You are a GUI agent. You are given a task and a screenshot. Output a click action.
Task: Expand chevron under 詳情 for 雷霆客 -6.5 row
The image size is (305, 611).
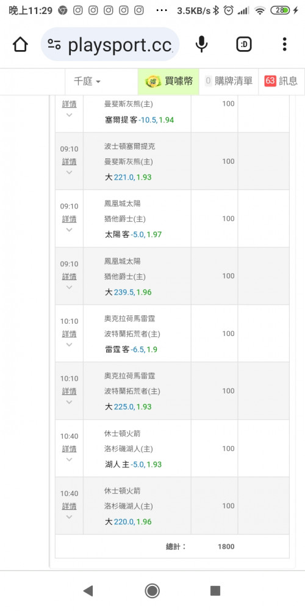pyautogui.click(x=70, y=345)
